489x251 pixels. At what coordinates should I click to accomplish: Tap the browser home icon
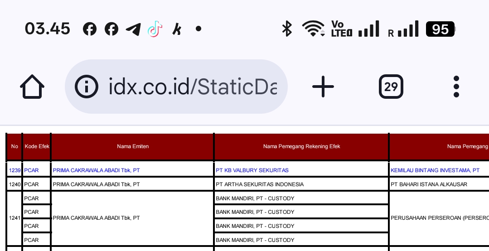[x=32, y=87]
